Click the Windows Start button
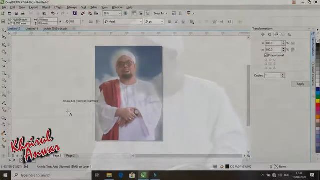320x180 pixels. pos(5,175)
